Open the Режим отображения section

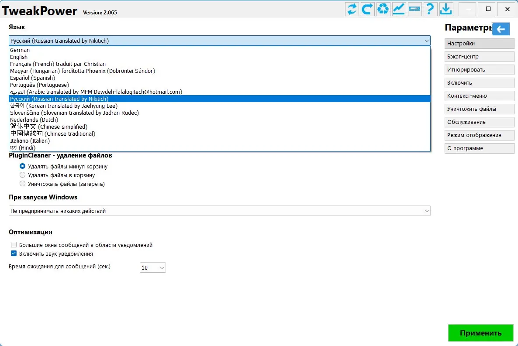point(480,135)
